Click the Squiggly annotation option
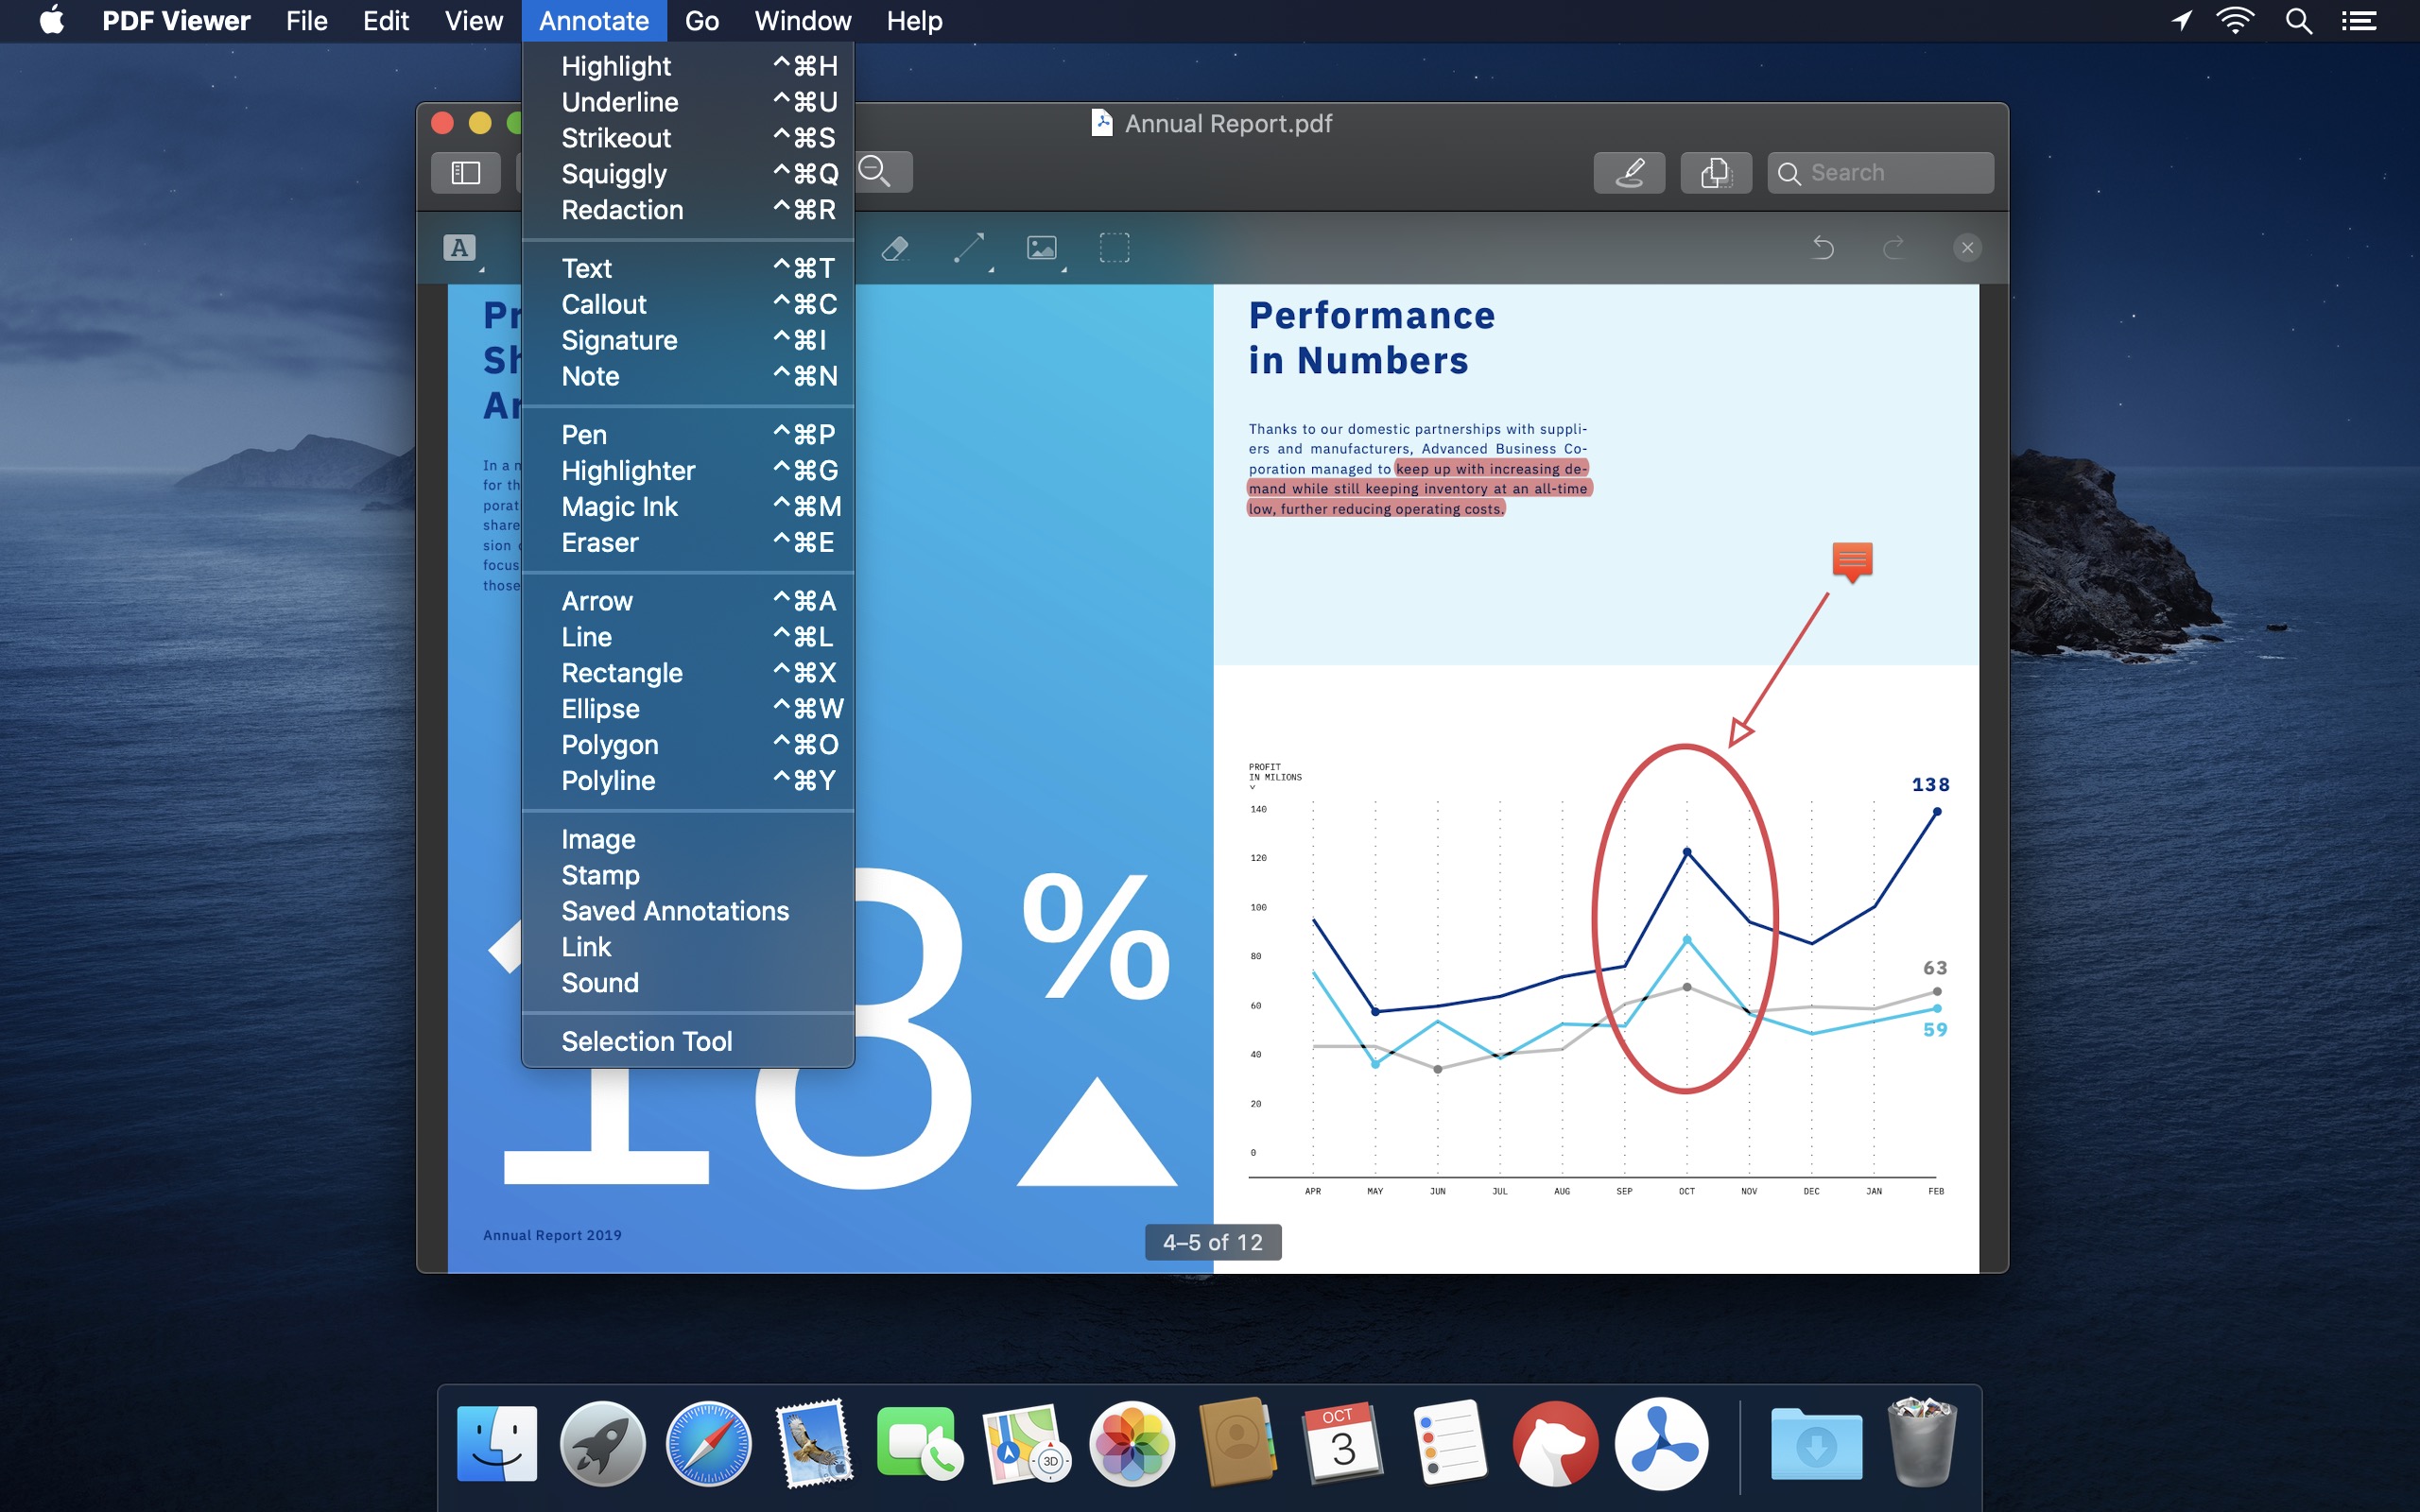The width and height of the screenshot is (2420, 1512). tap(614, 172)
